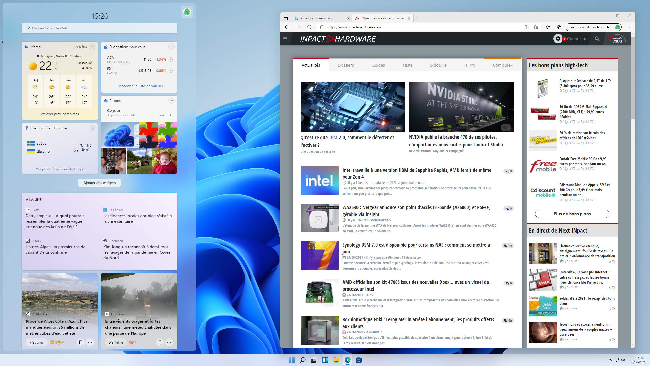The height and width of the screenshot is (366, 650).
Task: Click Plus de bons plans button
Action: point(572,214)
